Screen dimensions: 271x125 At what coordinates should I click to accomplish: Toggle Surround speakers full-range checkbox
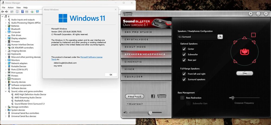(x=184, y=79)
